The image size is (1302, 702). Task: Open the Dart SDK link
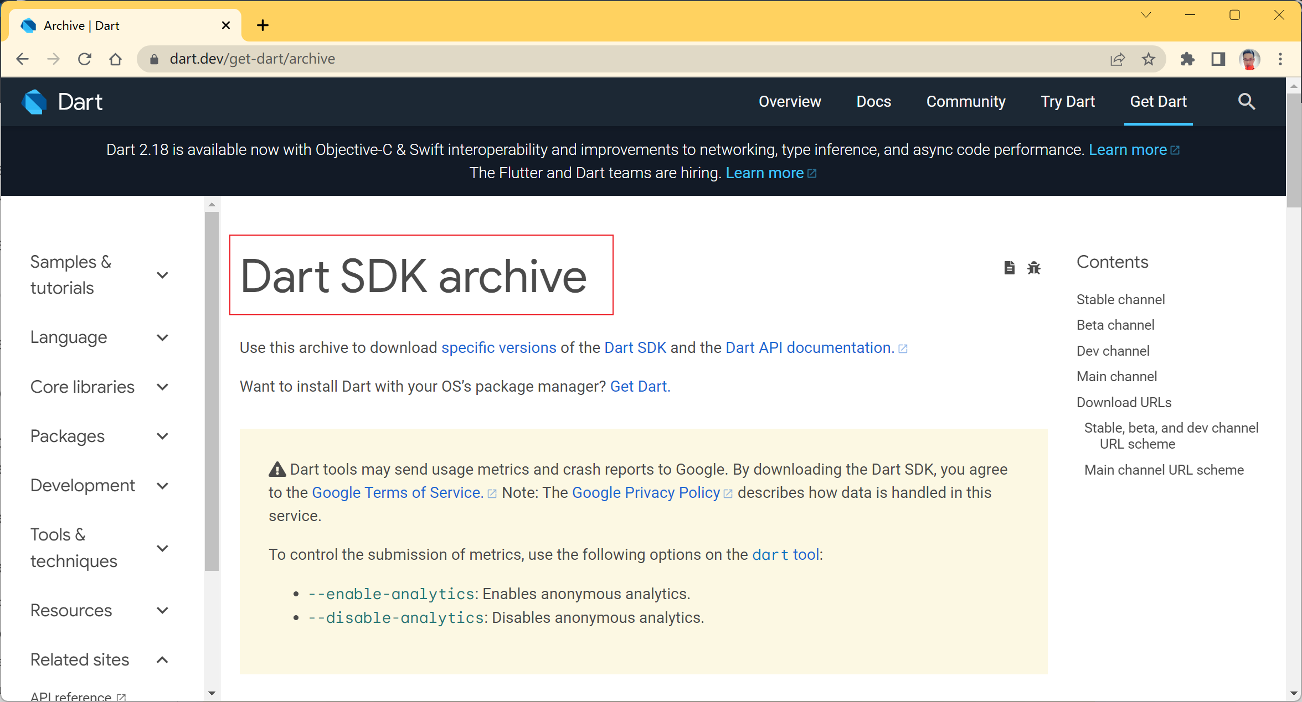point(635,348)
